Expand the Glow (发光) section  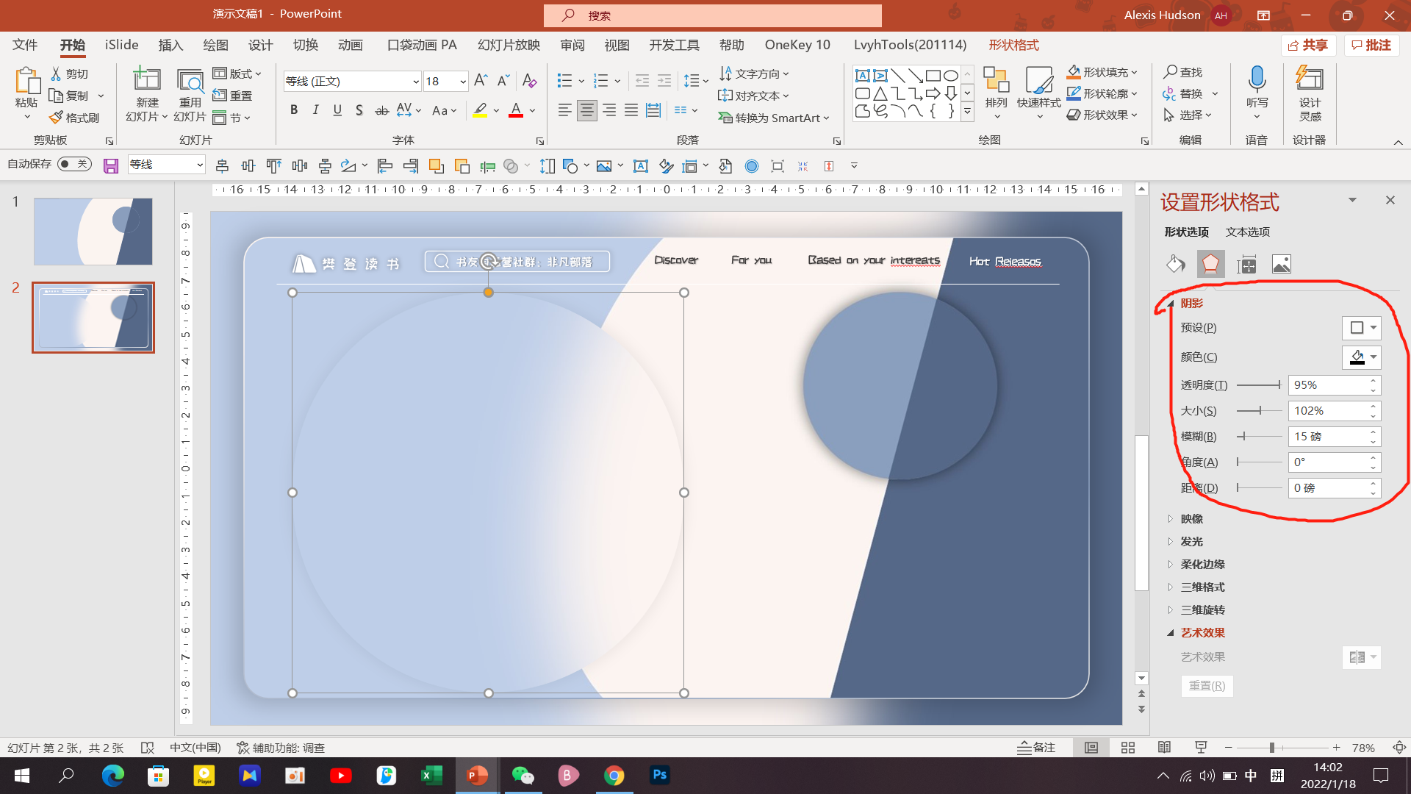click(1191, 542)
